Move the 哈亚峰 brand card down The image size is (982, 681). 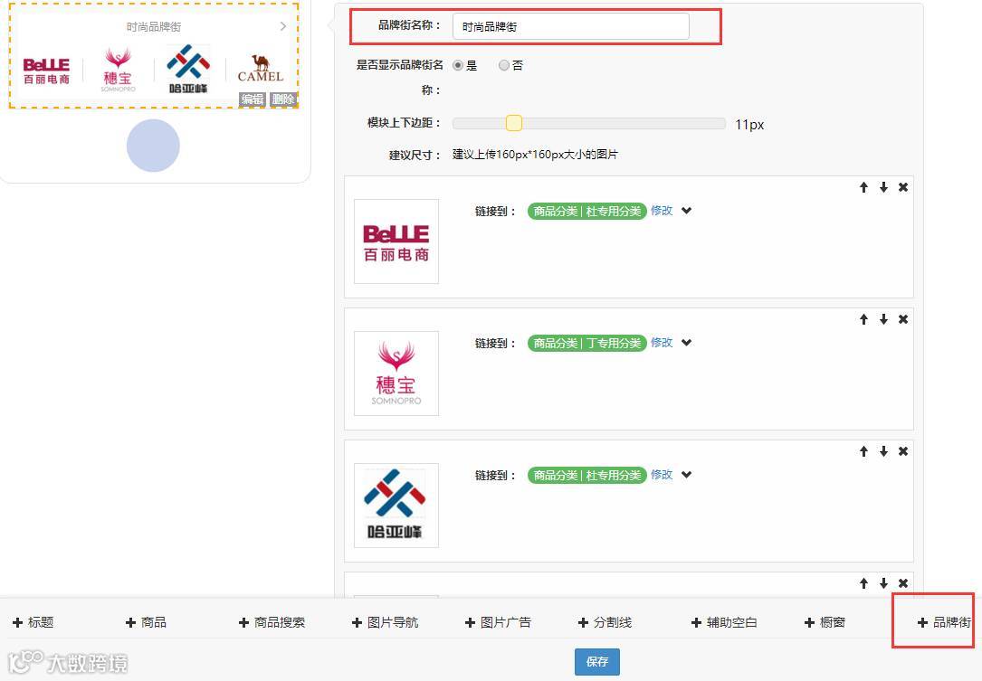pos(883,451)
